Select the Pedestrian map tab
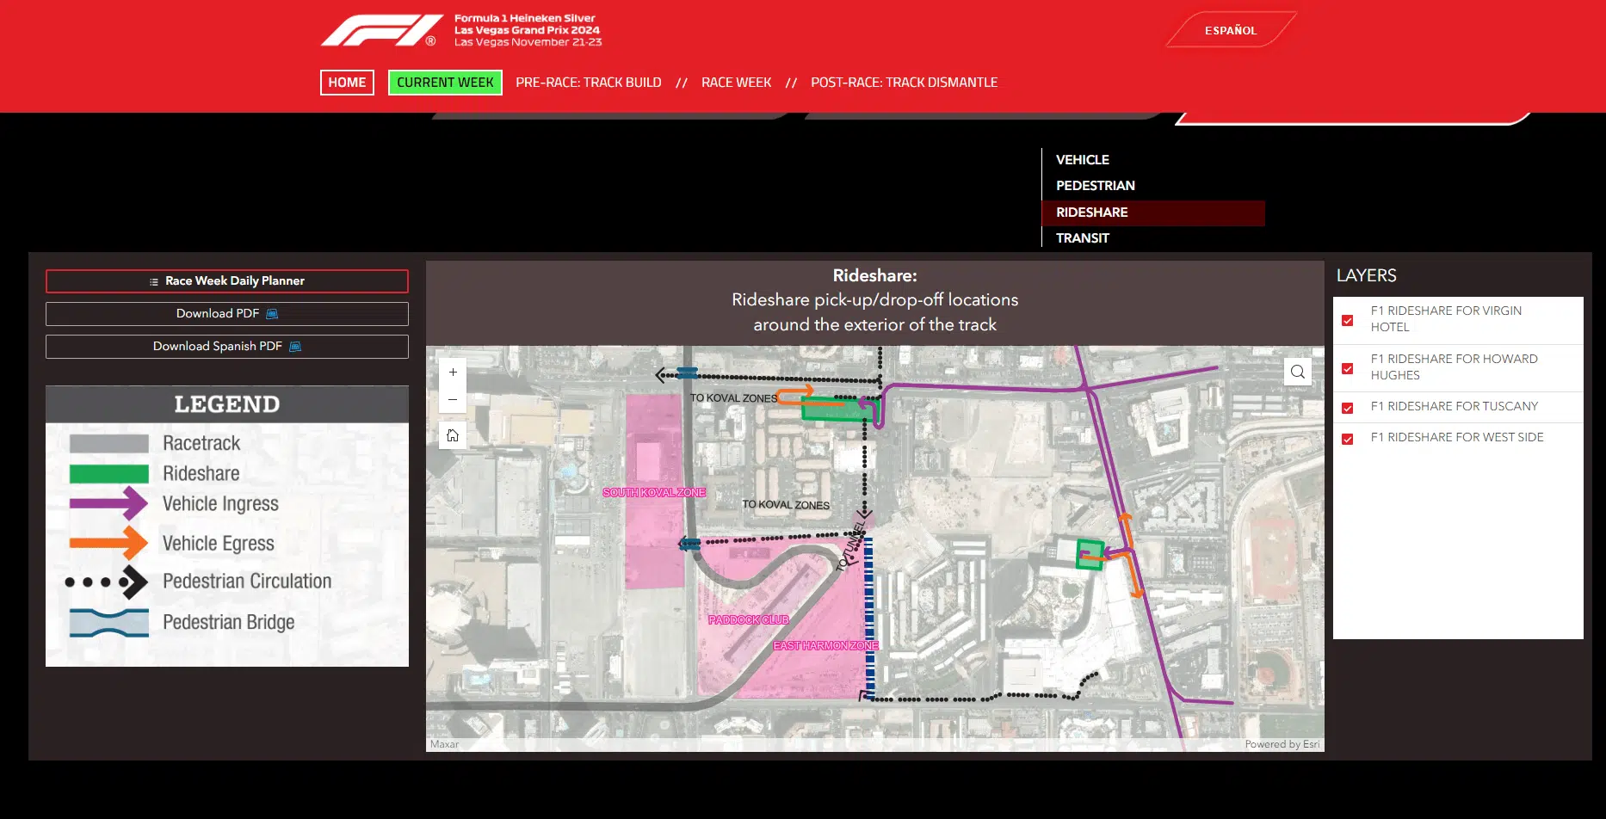1606x819 pixels. click(1095, 186)
